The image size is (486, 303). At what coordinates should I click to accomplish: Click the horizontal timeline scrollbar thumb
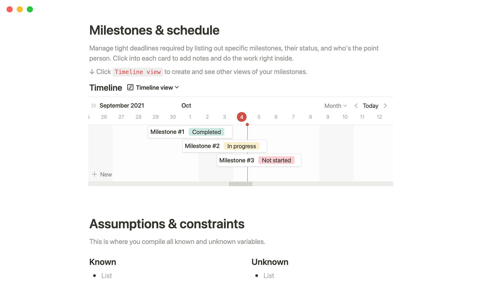point(240,184)
